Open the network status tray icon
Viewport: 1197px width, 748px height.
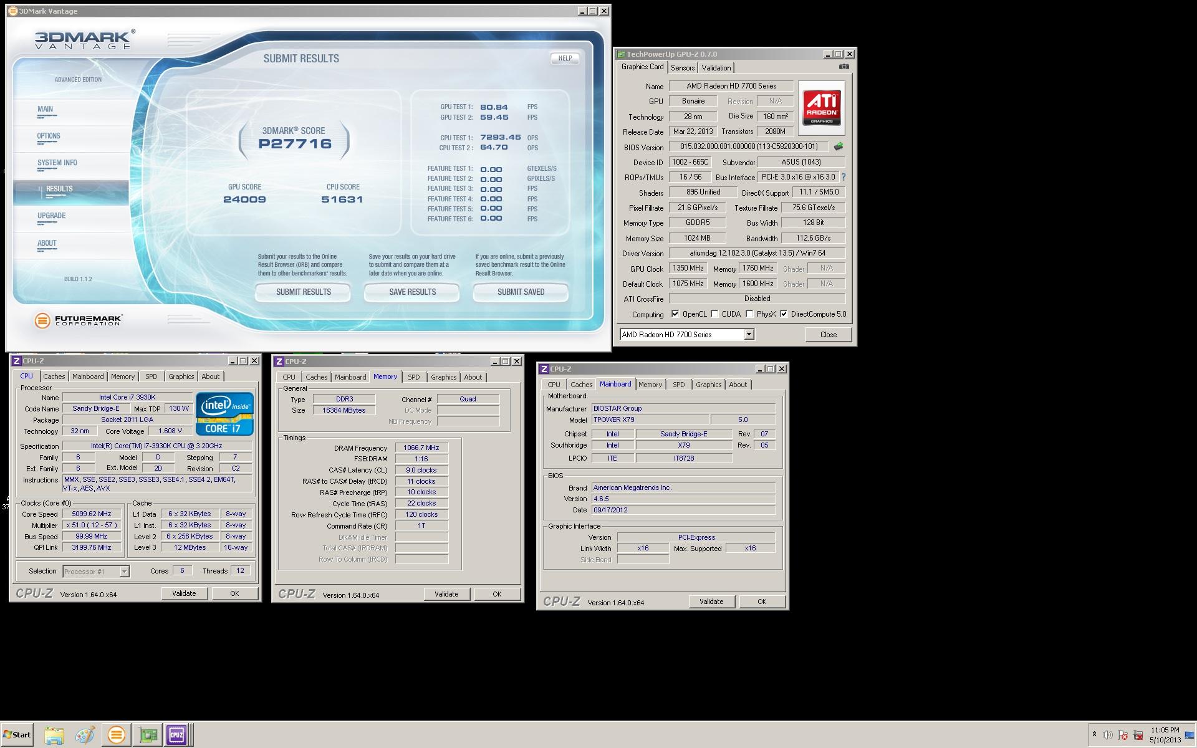tap(1138, 735)
